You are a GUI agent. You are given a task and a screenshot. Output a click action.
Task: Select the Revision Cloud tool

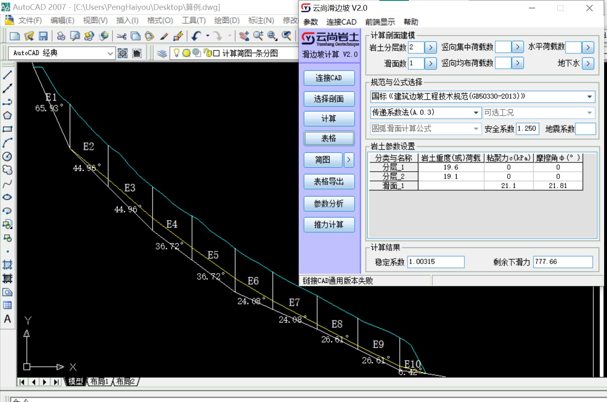pyautogui.click(x=7, y=170)
